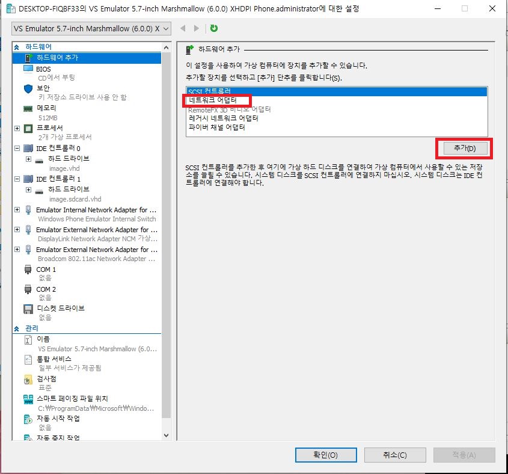The width and height of the screenshot is (508, 474).
Task: Open the virtual machine selection dropdown
Action: (x=91, y=28)
